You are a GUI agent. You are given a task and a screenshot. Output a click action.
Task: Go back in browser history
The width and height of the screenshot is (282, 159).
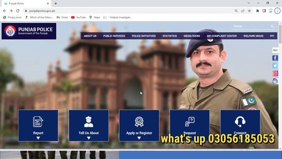coord(4,11)
